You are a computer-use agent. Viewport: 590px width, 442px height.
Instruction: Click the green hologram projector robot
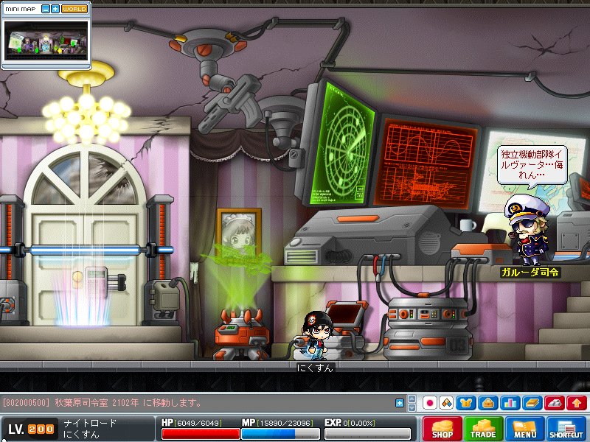click(x=243, y=334)
